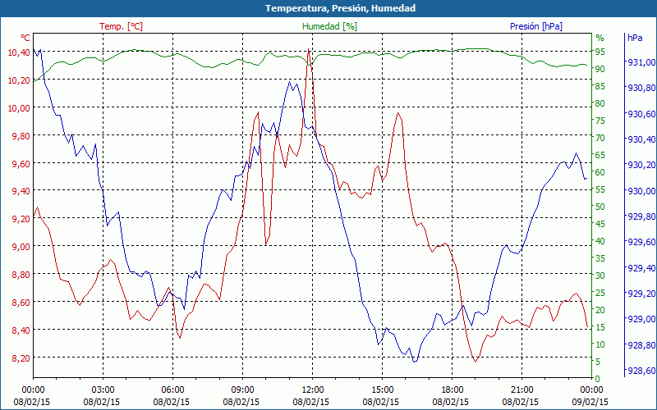
Task: Click the '03:00' time axis label
Action: click(103, 390)
